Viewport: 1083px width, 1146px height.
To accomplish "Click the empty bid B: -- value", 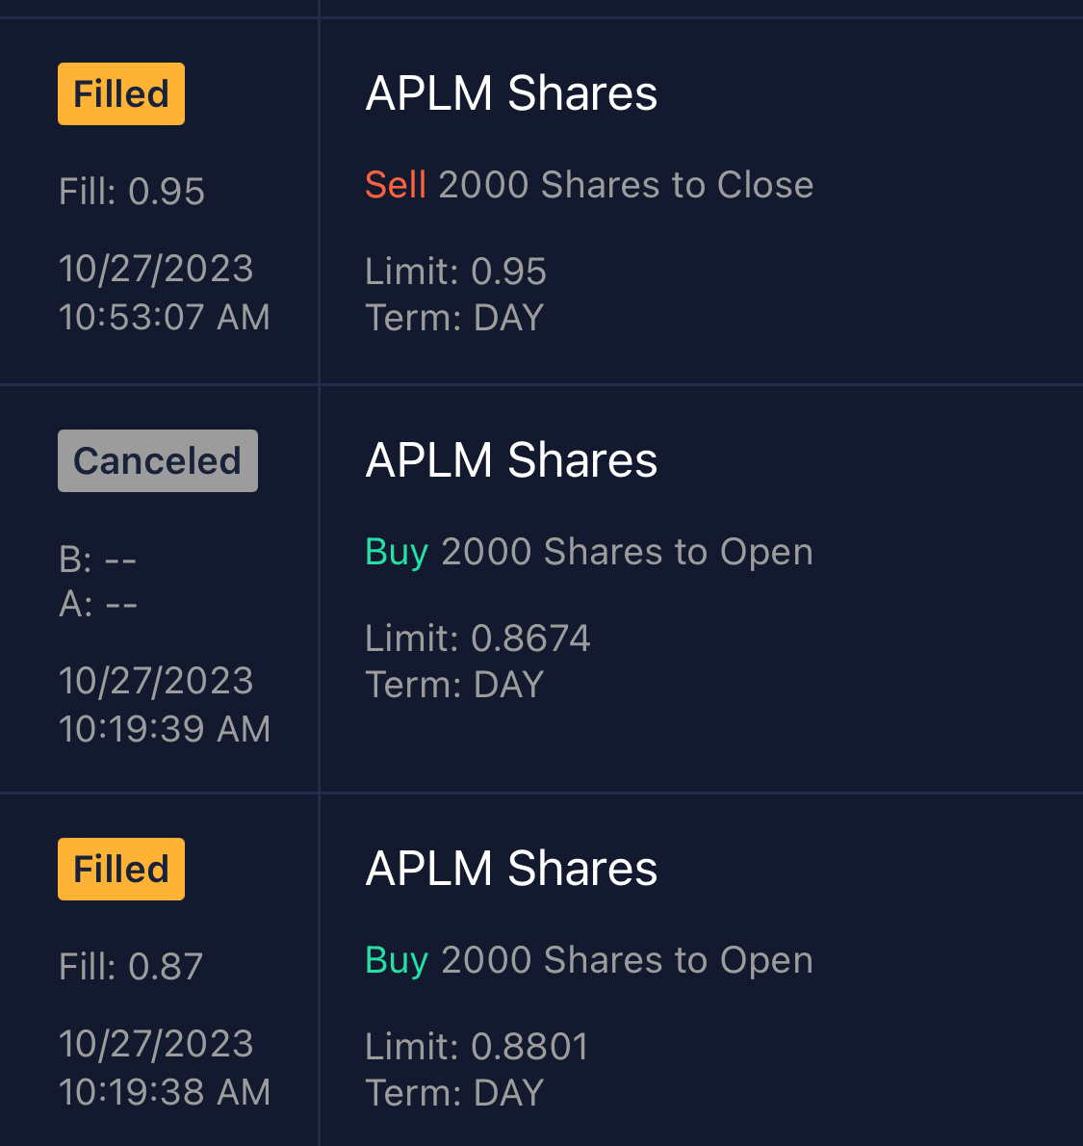I will [x=98, y=559].
